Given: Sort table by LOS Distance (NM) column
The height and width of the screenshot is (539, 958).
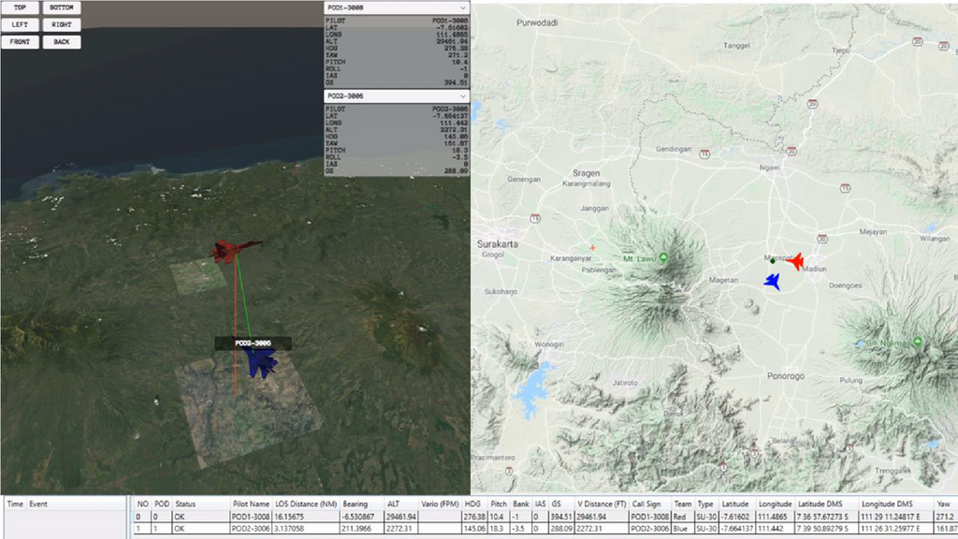Looking at the screenshot, I should tap(306, 503).
